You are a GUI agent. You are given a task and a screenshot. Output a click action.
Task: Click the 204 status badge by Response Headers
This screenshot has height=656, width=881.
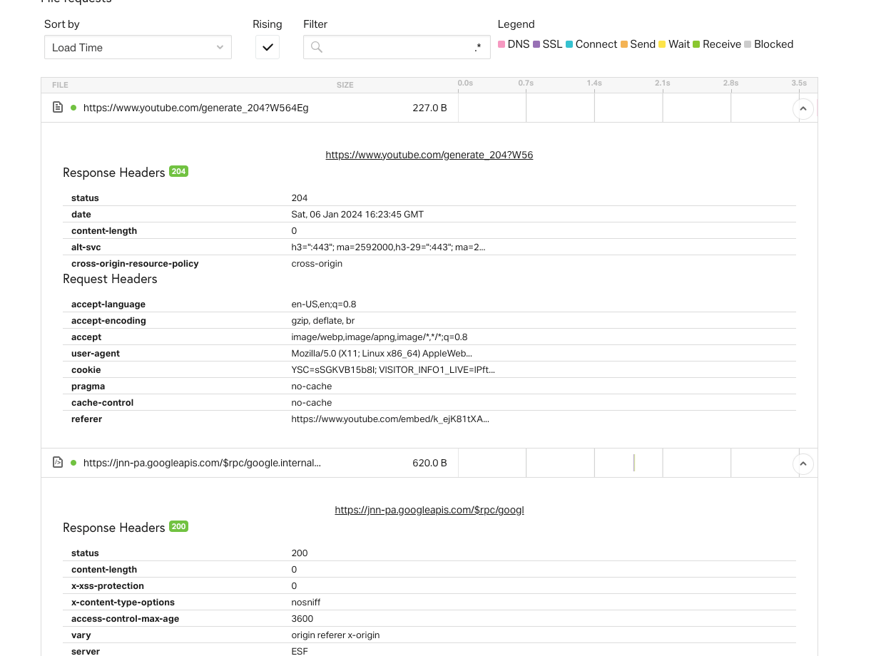pos(178,171)
